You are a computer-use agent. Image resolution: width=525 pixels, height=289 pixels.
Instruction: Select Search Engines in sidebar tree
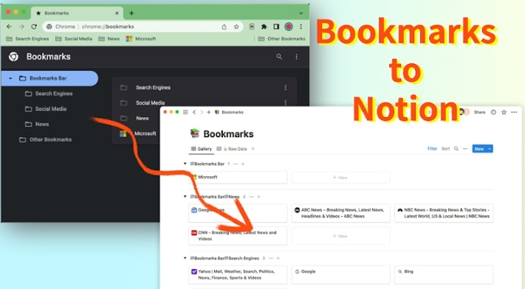[x=49, y=94]
